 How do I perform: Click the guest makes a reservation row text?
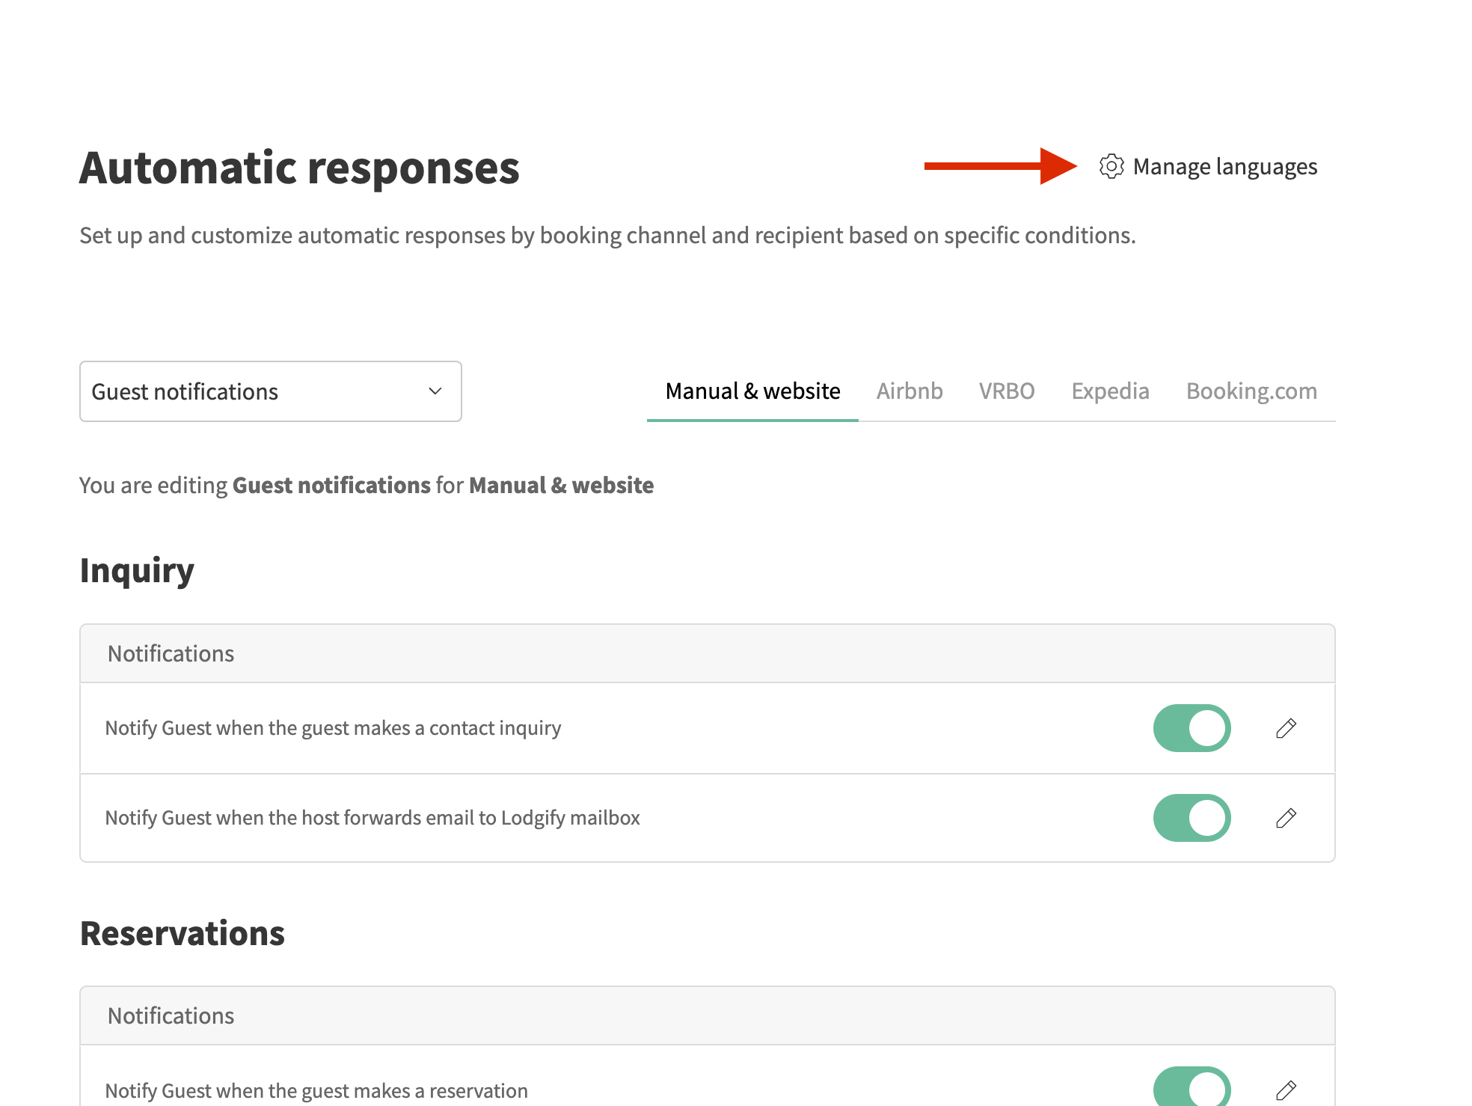coord(316,1090)
